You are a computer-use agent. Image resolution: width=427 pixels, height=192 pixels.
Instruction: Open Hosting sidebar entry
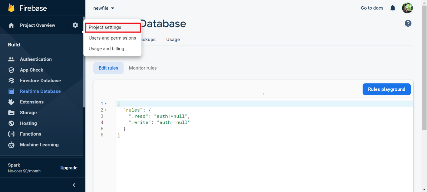click(28, 123)
